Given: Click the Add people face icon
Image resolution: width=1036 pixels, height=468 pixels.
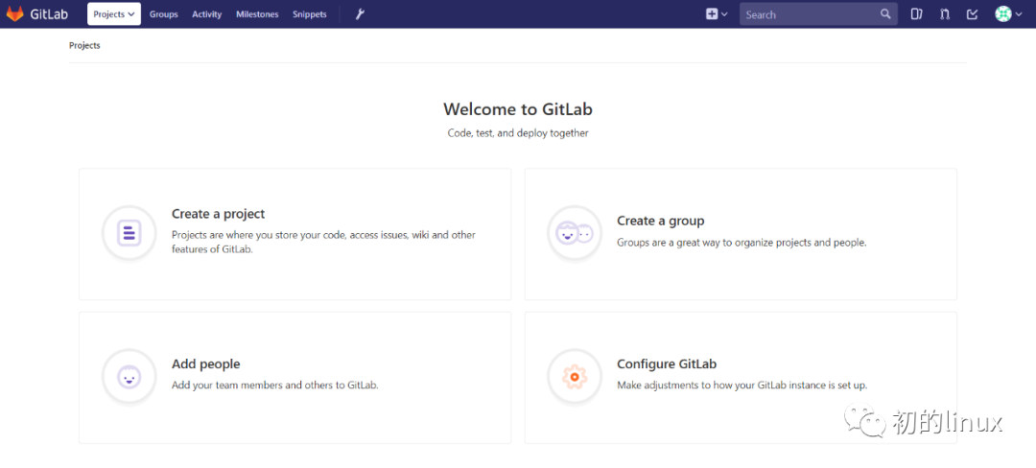Looking at the screenshot, I should tap(129, 377).
